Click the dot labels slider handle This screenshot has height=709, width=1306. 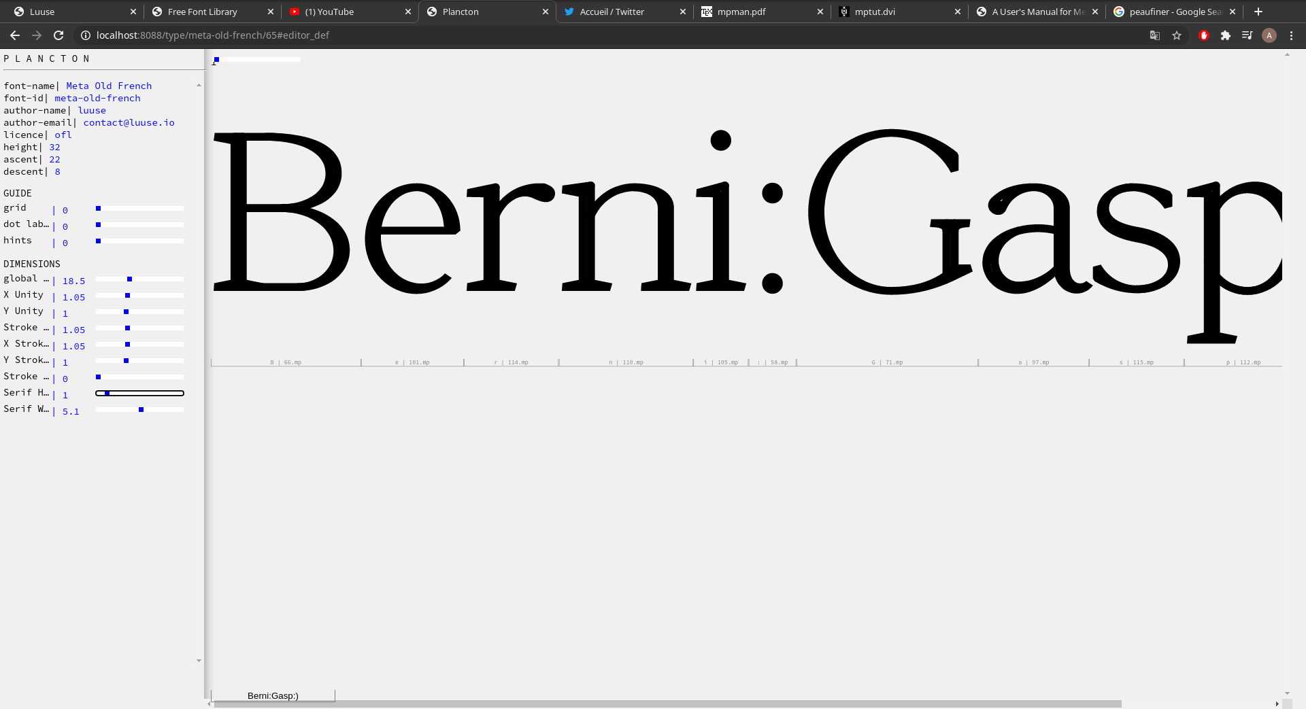click(x=99, y=224)
